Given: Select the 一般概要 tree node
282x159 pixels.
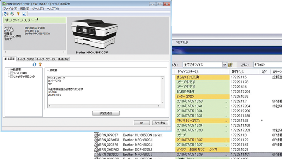Looking at the screenshot, I should 16,70.
